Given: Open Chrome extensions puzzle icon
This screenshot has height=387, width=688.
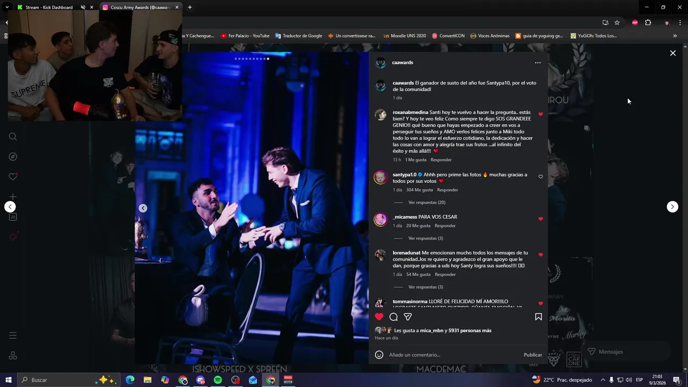Looking at the screenshot, I should (x=648, y=23).
